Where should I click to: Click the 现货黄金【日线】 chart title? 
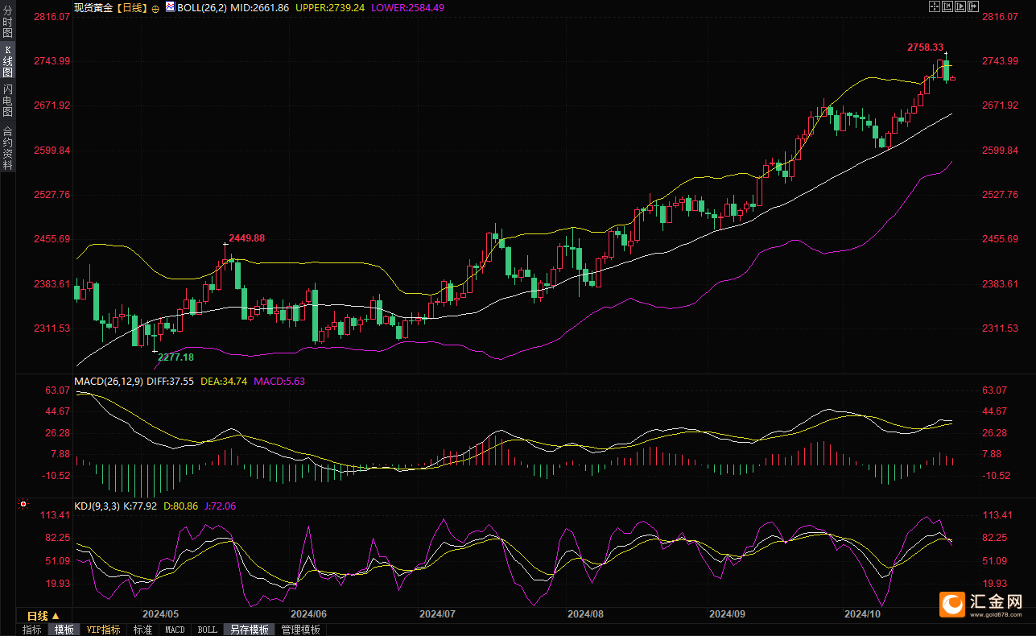[111, 7]
